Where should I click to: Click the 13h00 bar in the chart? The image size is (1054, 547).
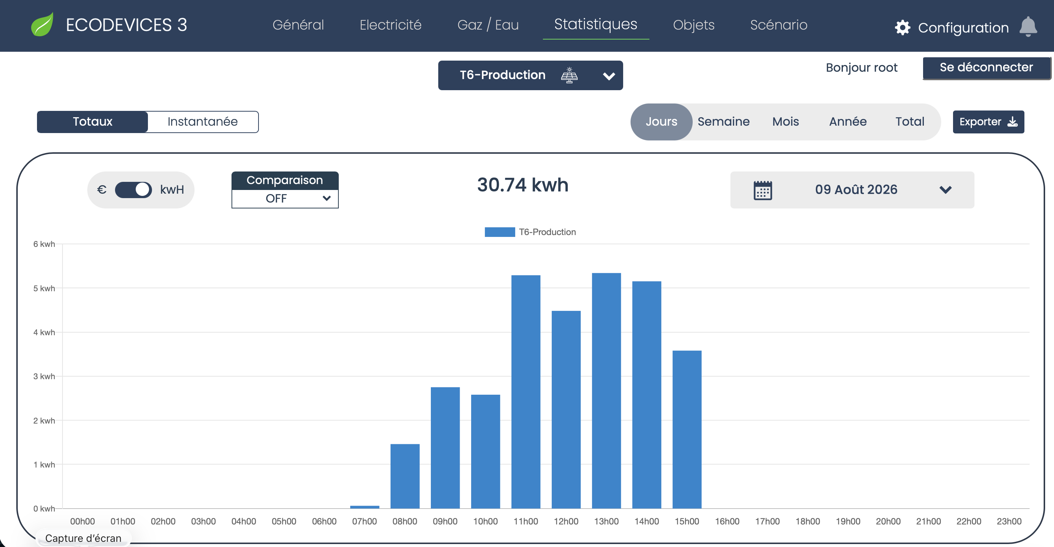[607, 390]
